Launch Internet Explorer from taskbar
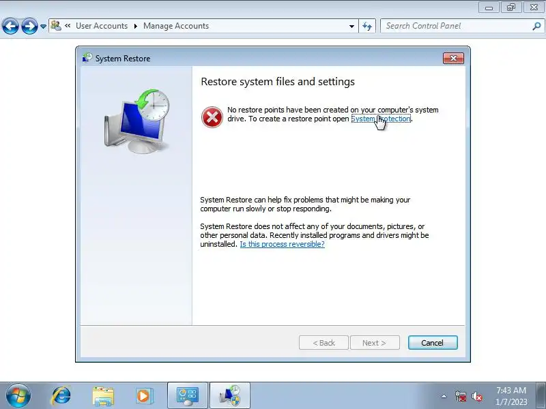 tap(61, 396)
